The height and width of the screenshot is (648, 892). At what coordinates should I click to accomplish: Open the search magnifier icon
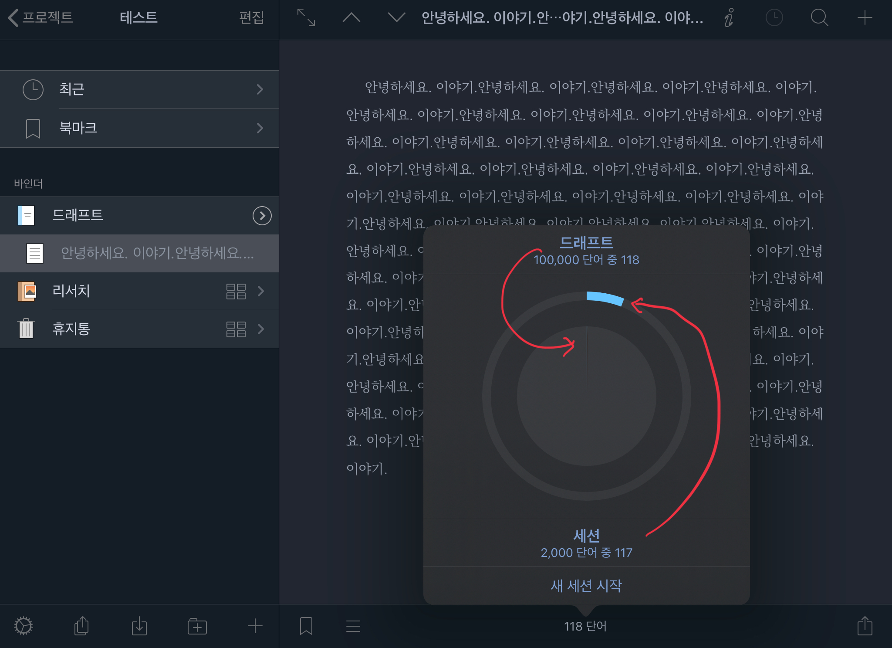(x=819, y=18)
